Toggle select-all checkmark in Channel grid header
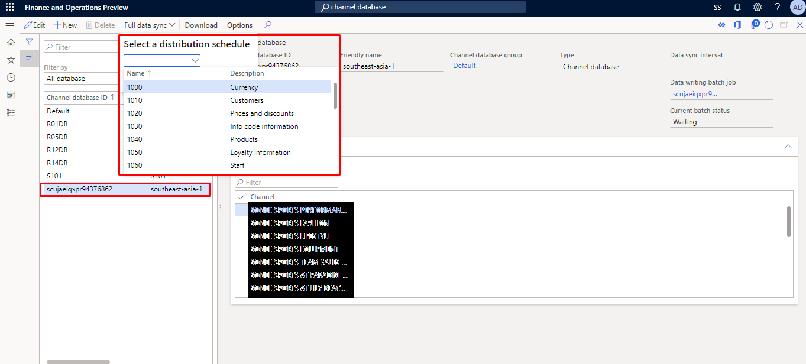This screenshot has width=806, height=364. click(x=241, y=197)
